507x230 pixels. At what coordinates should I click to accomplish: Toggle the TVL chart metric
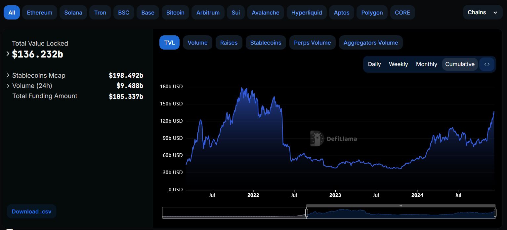[x=169, y=43]
